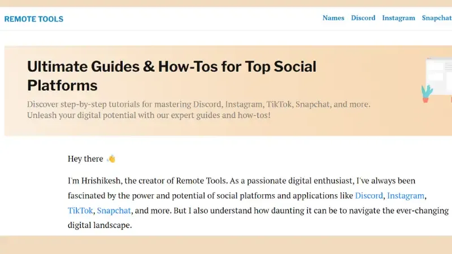The image size is (452, 254).
Task: Click the TikTok link in the paragraph
Action: [x=80, y=211]
